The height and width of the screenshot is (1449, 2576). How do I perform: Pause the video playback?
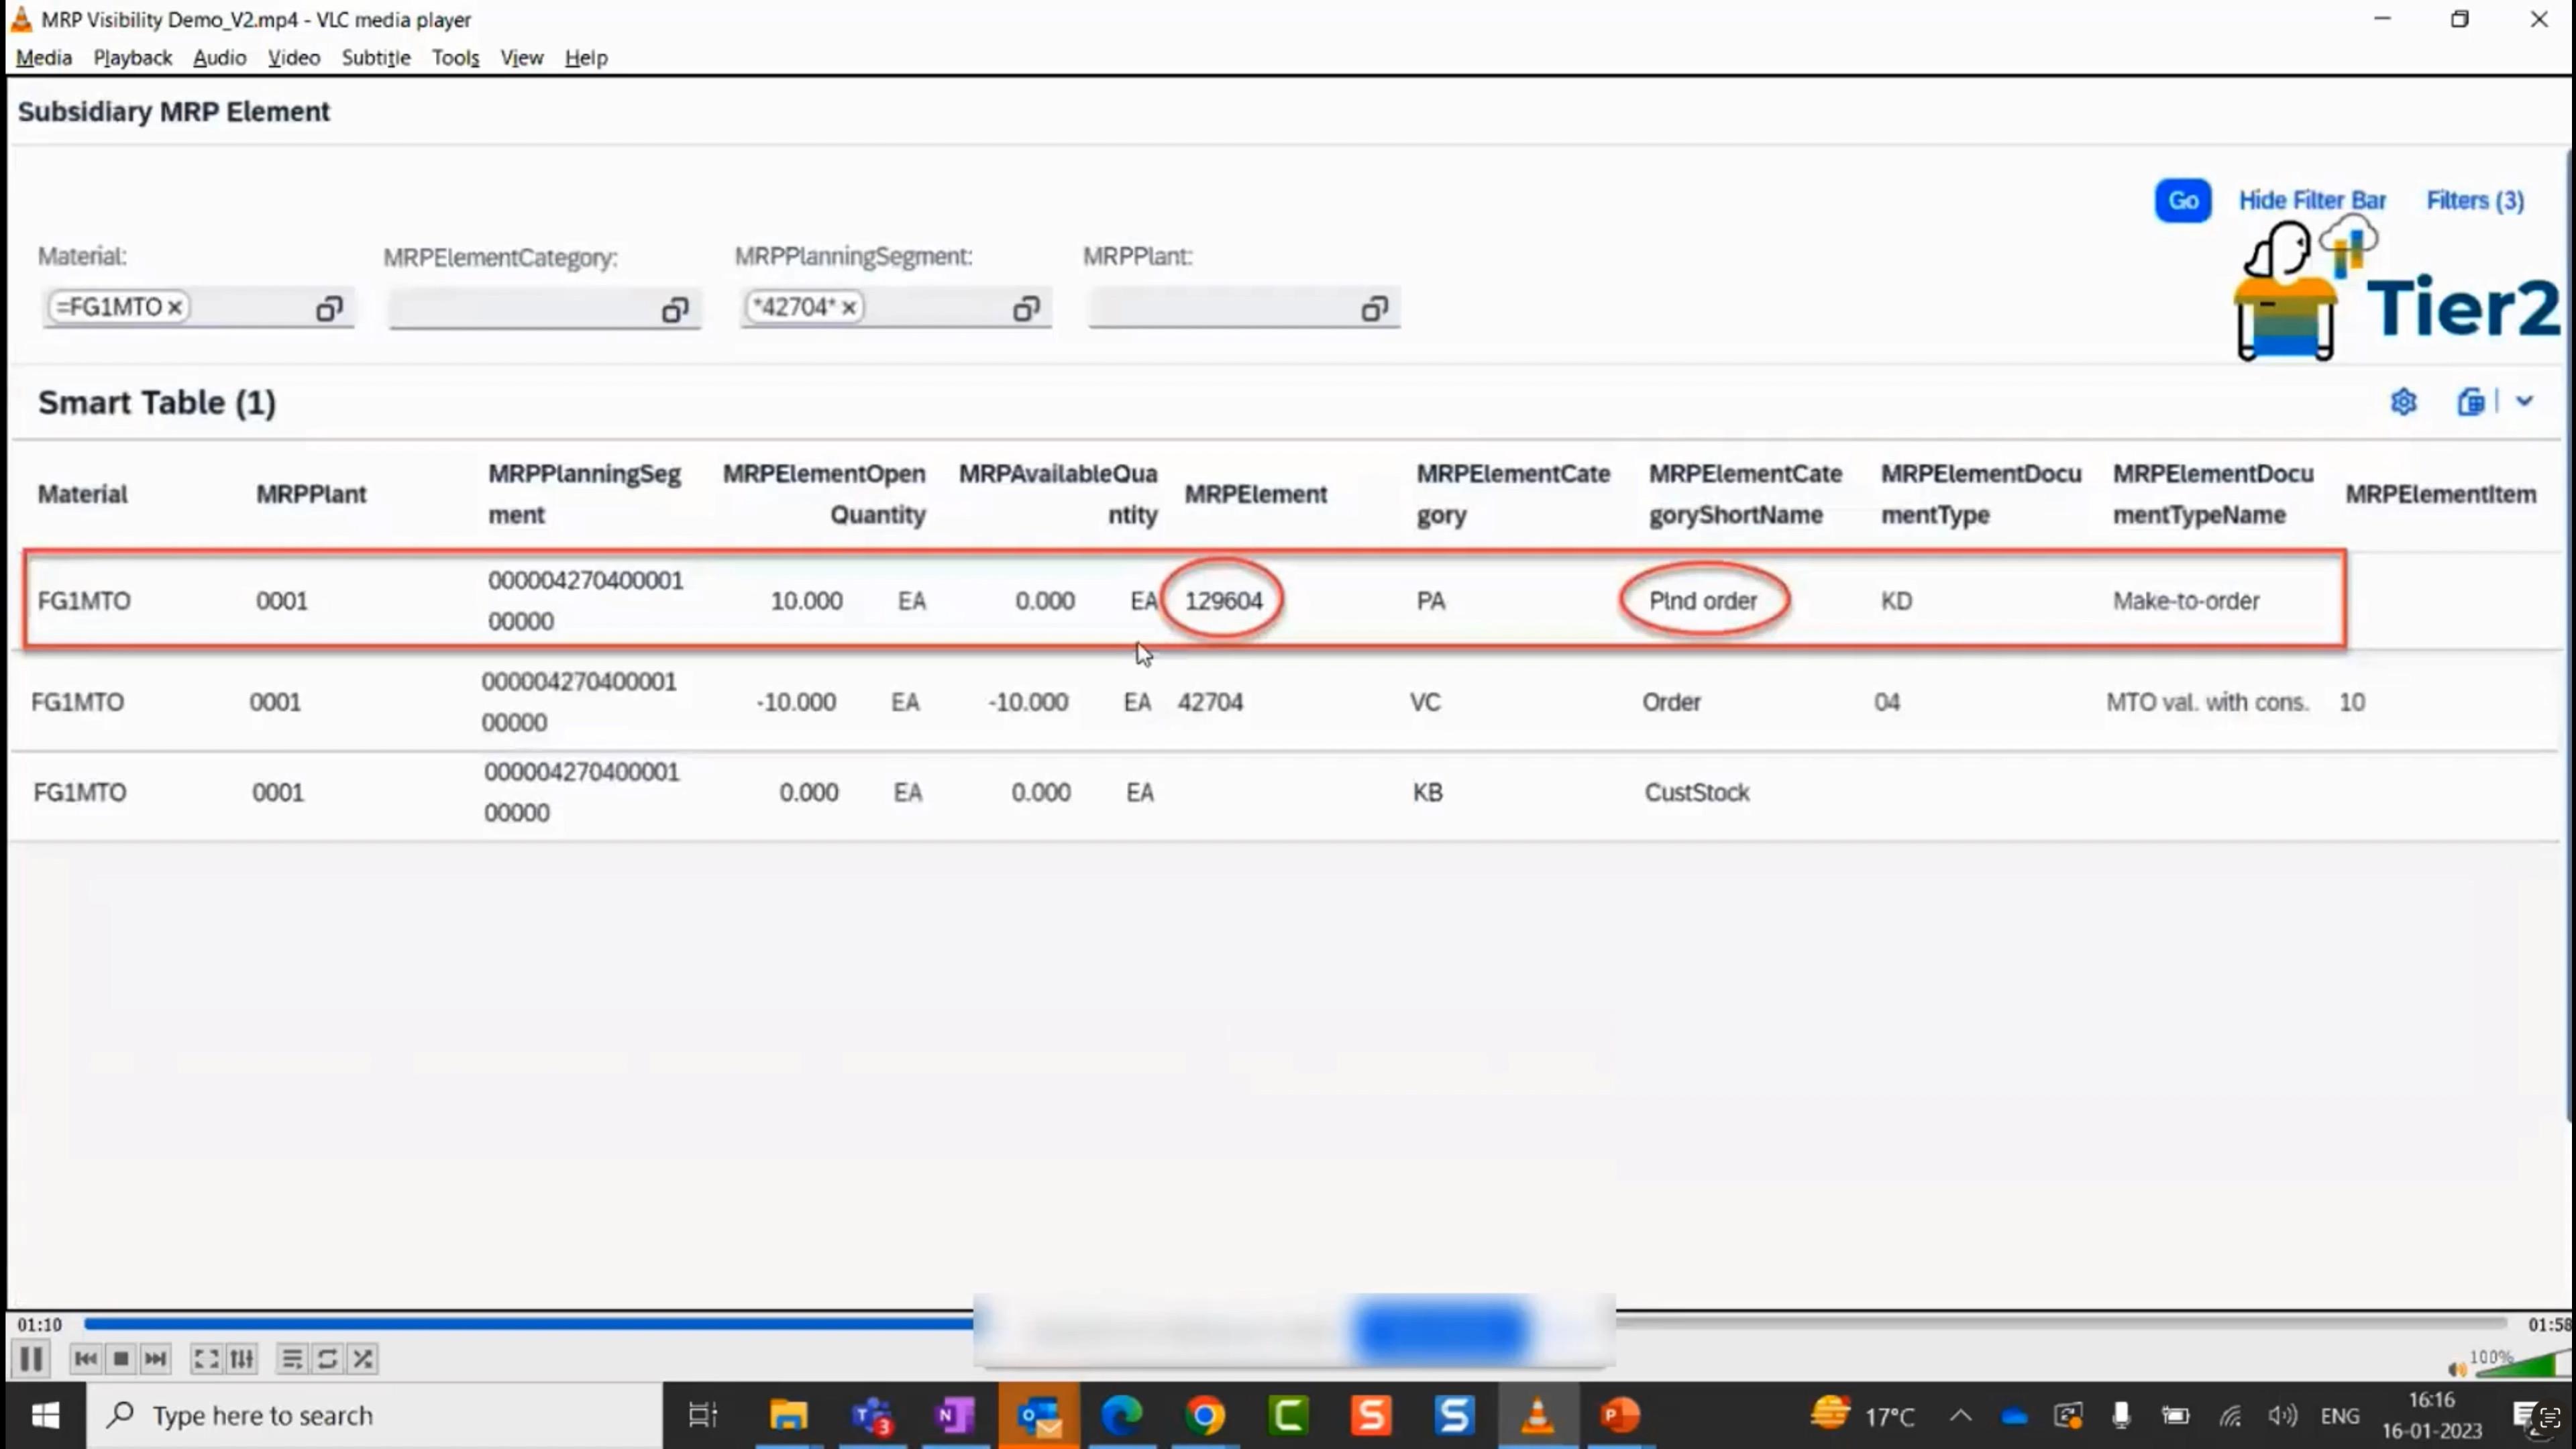[31, 1359]
